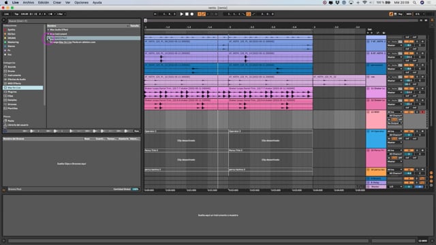Start playback with the Play button
Viewport: 436px width, 245px height.
click(182, 14)
